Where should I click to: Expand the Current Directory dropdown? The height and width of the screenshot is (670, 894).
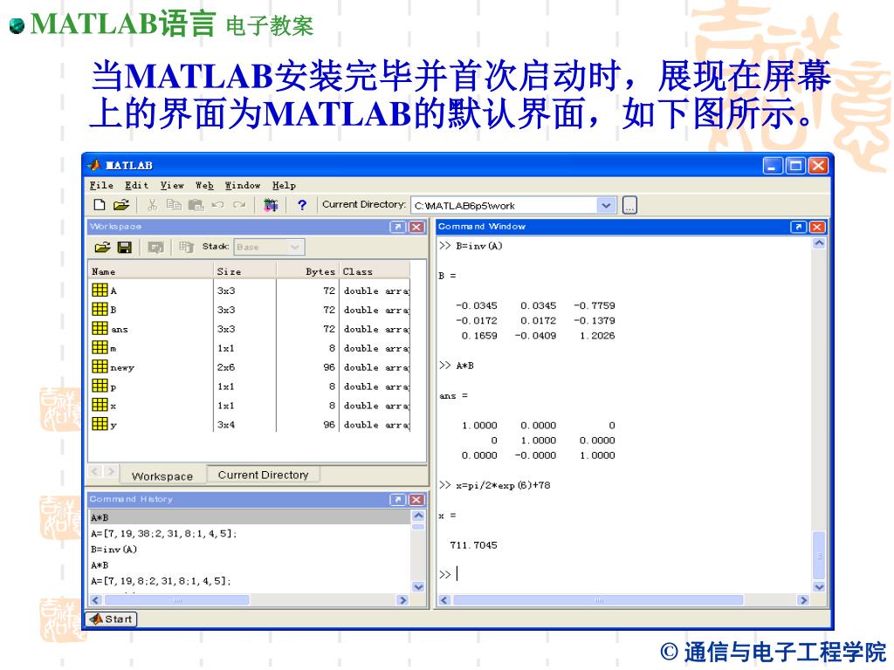(x=606, y=206)
